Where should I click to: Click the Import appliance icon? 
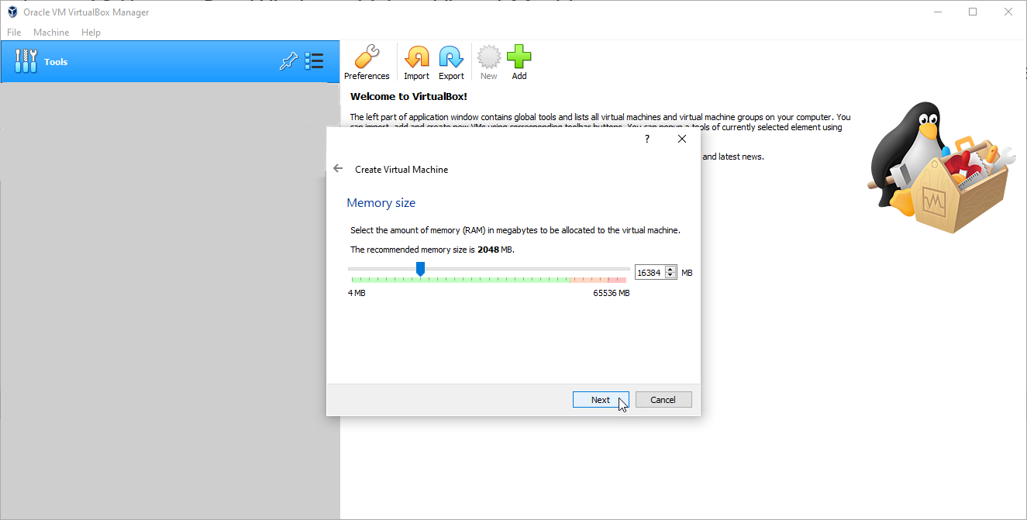(416, 63)
